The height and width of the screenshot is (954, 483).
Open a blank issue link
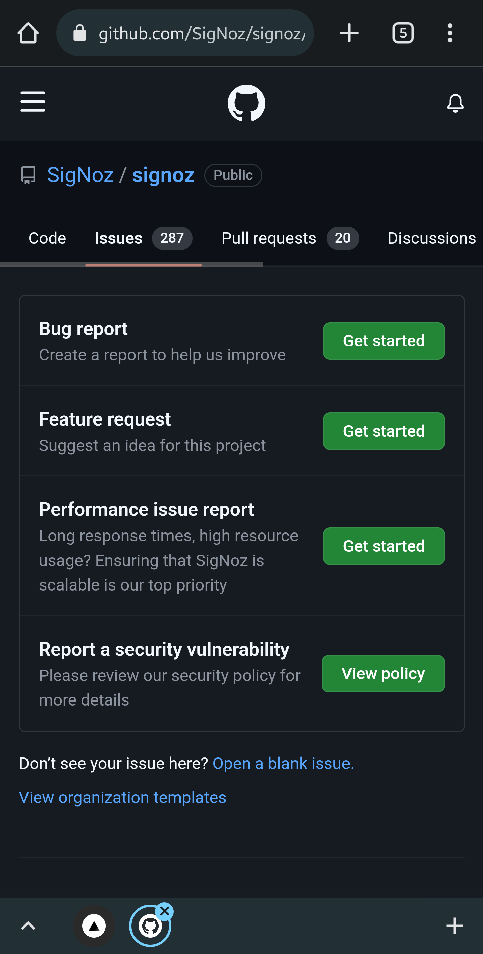283,763
